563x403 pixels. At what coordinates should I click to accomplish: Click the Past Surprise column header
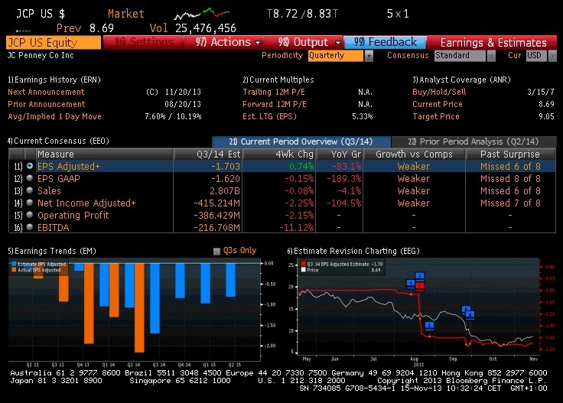point(510,154)
